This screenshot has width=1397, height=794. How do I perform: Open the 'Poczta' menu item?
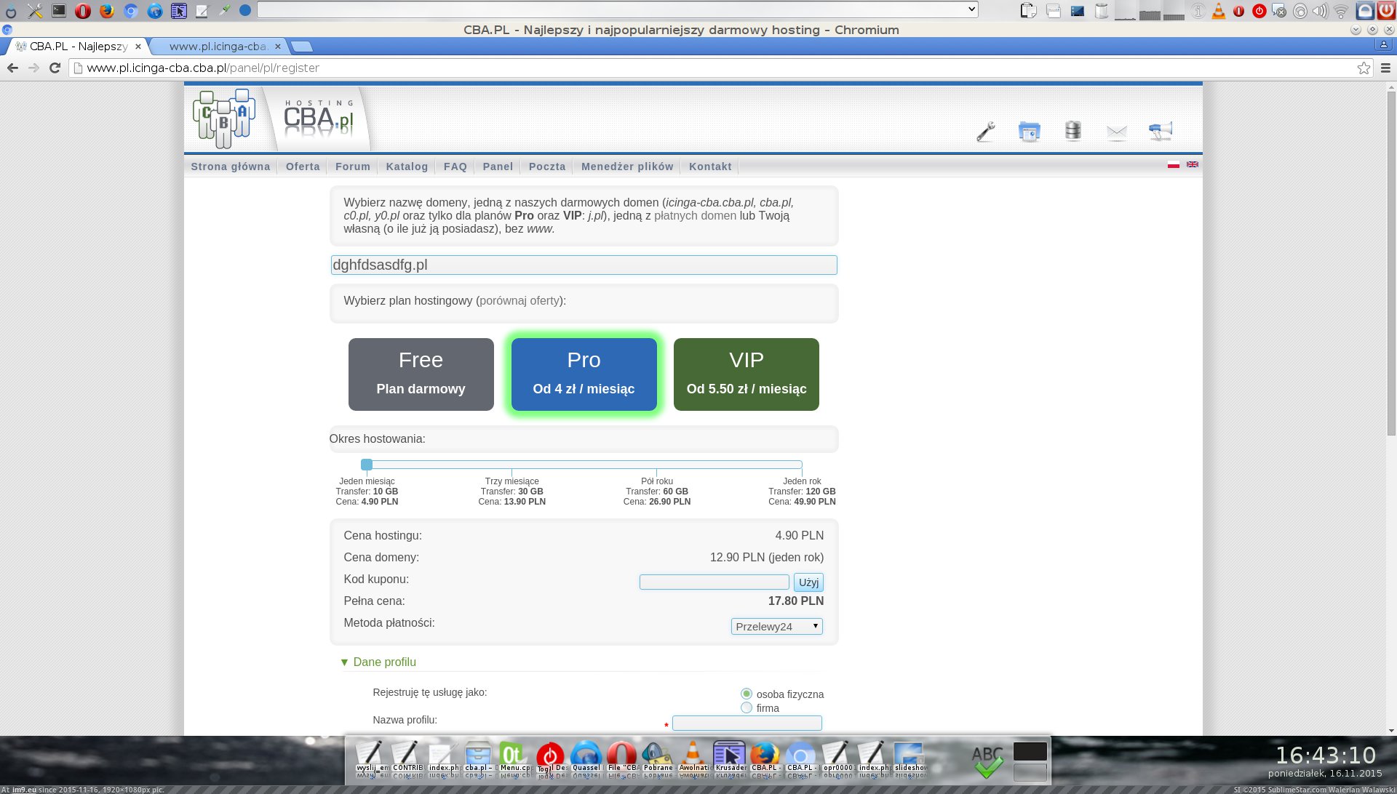(547, 167)
